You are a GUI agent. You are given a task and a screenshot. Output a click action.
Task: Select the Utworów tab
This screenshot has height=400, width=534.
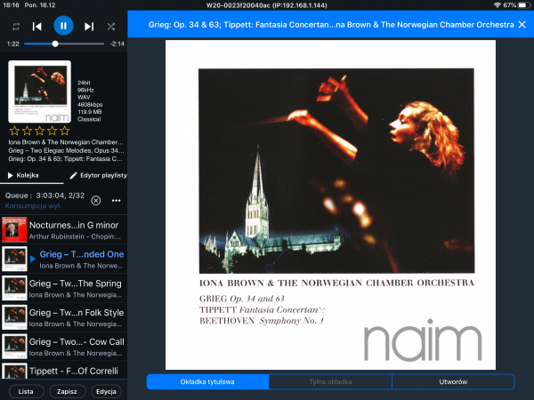tap(453, 381)
